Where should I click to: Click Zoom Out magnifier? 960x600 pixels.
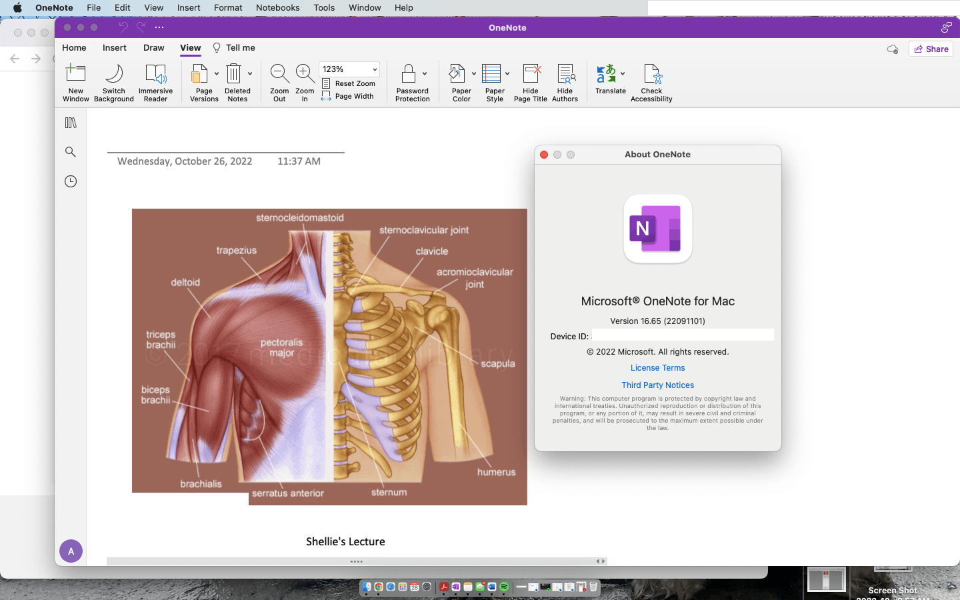click(x=279, y=73)
